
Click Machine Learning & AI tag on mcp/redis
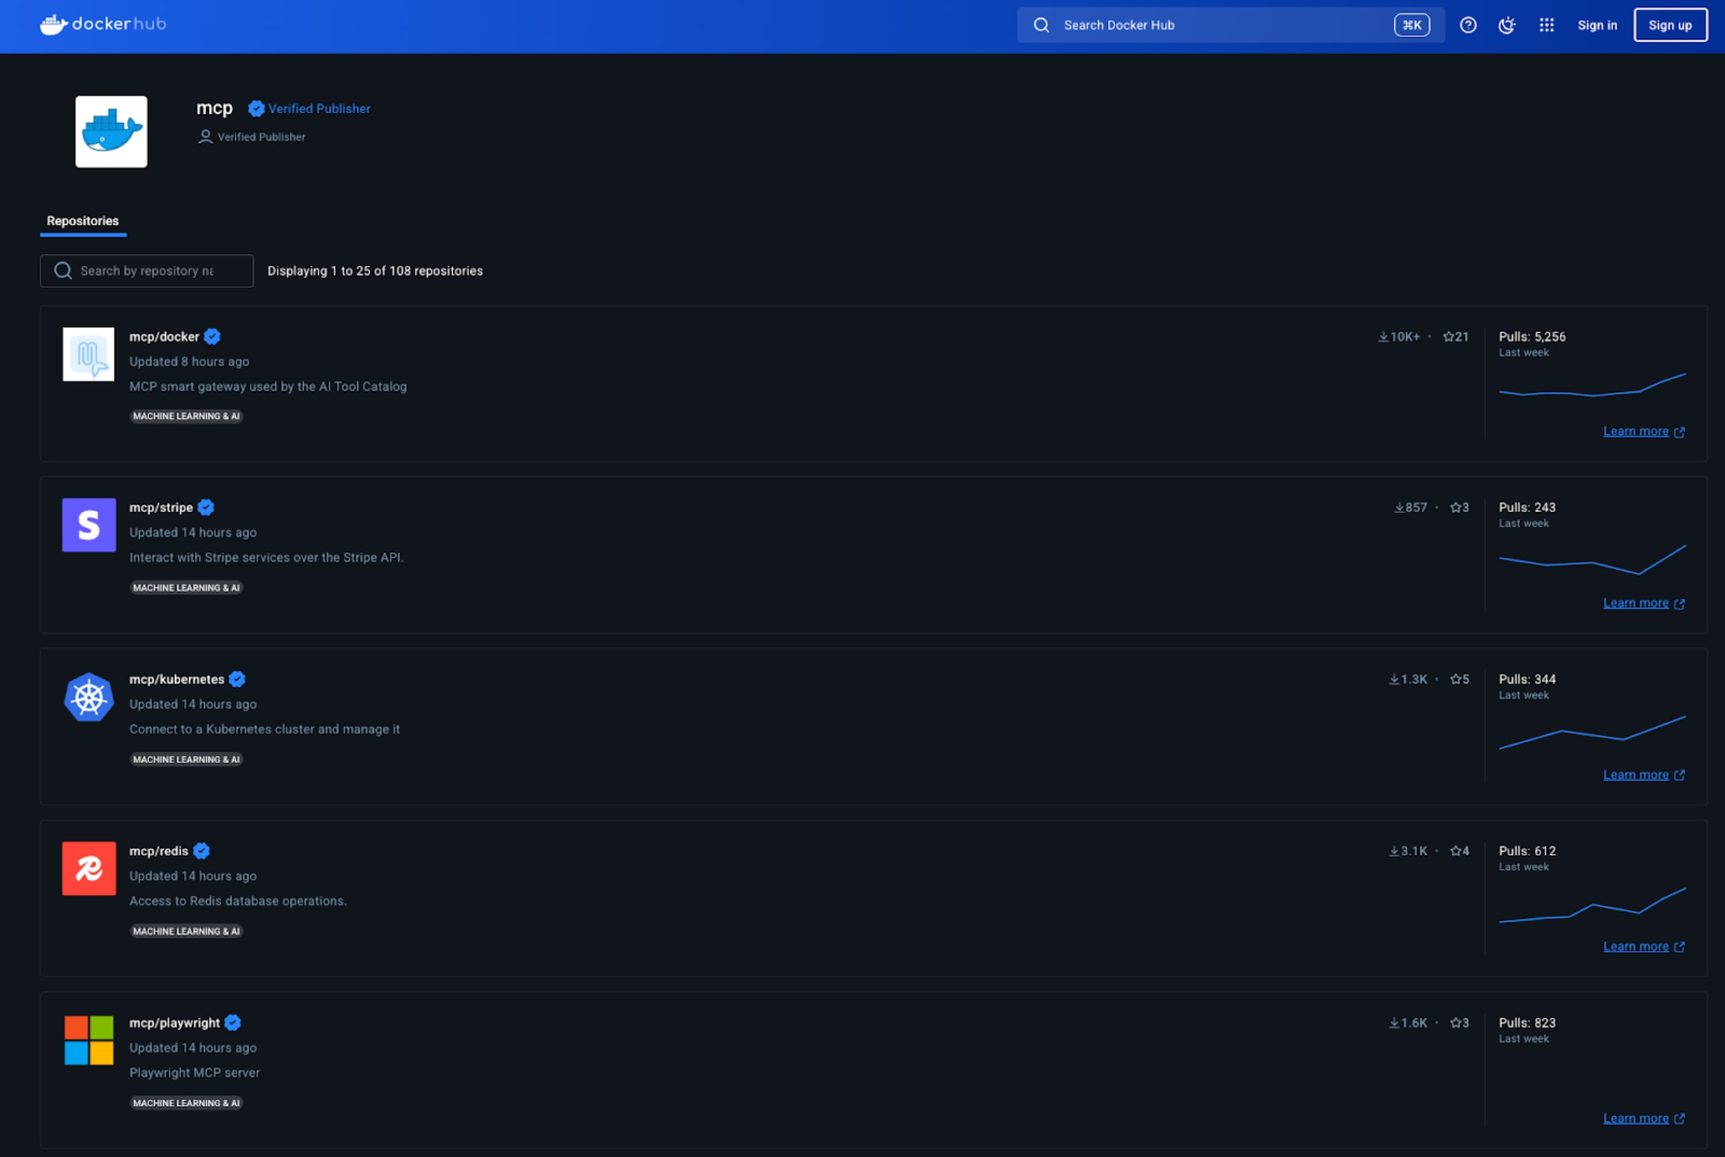click(x=187, y=931)
